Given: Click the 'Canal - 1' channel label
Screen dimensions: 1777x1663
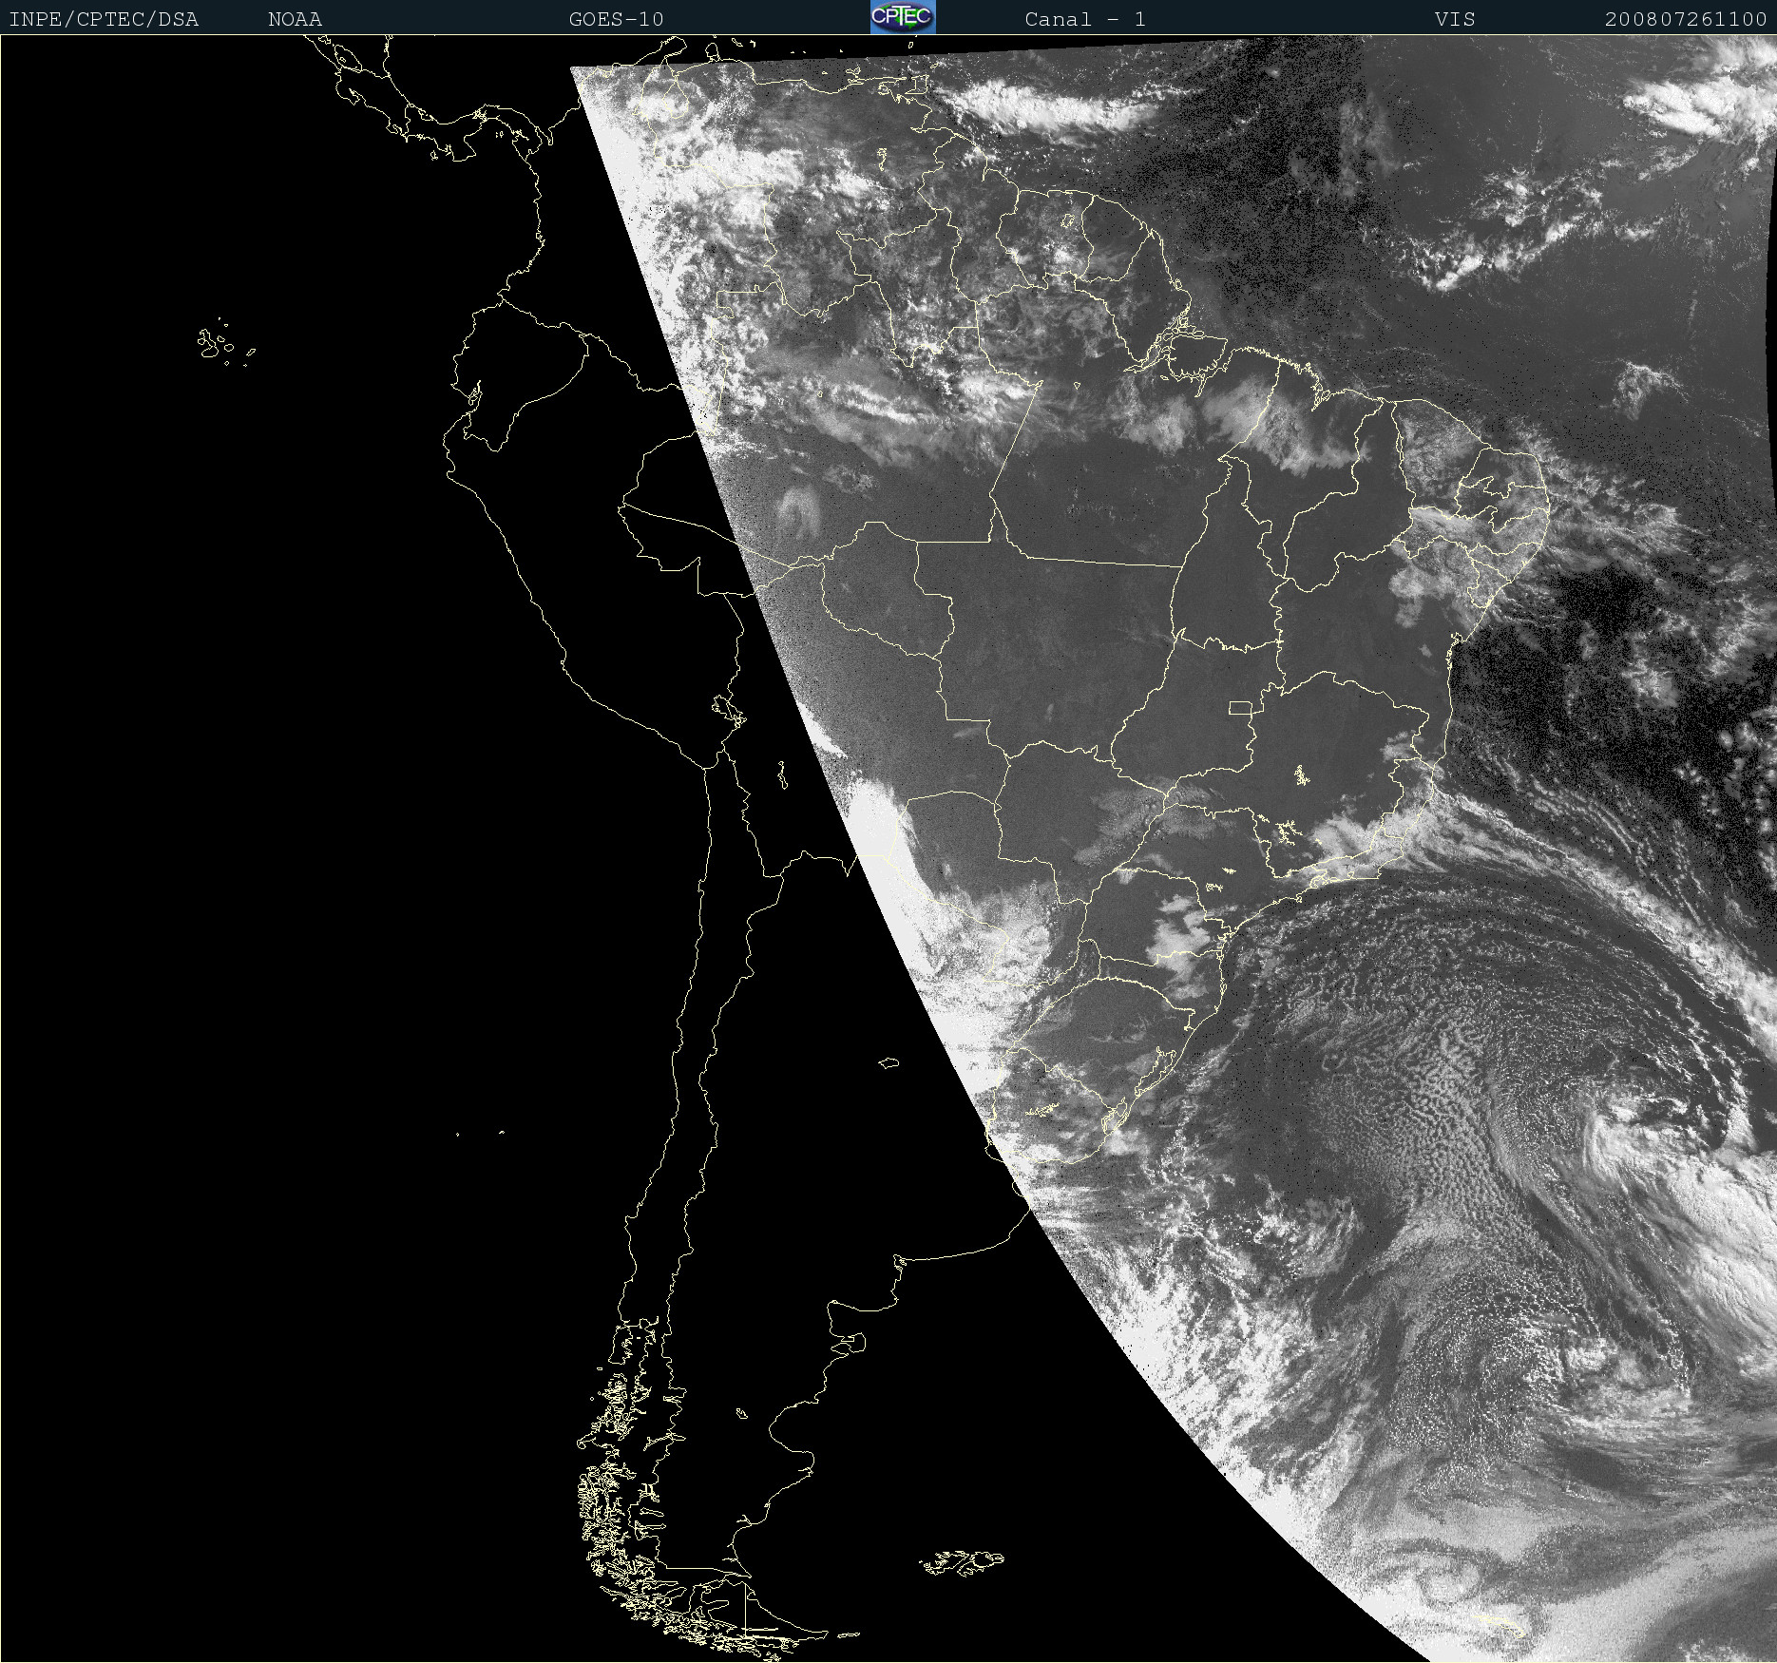Looking at the screenshot, I should click(1085, 19).
